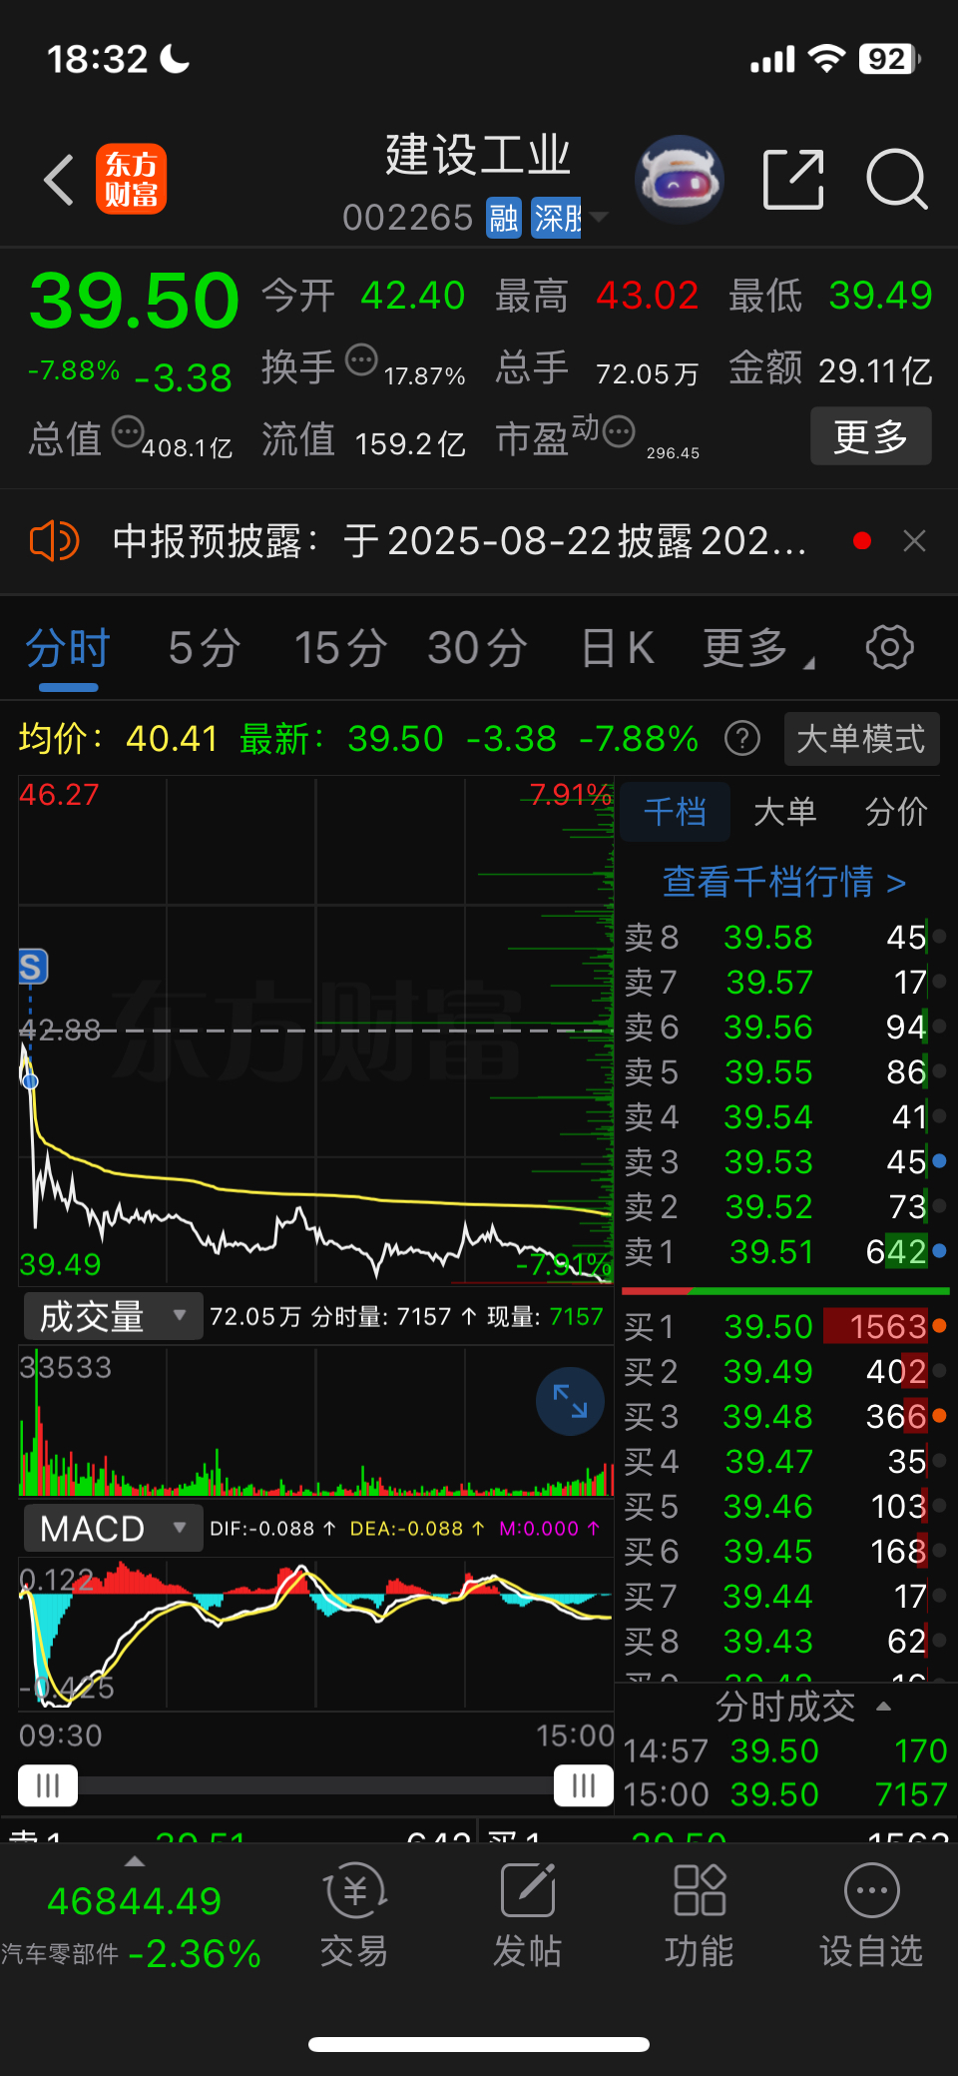This screenshot has width=958, height=2076.
Task: Tap the back arrow icon
Action: [x=60, y=180]
